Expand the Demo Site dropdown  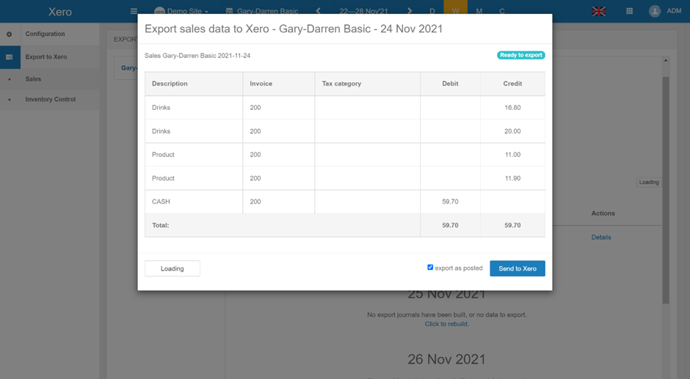coord(182,11)
